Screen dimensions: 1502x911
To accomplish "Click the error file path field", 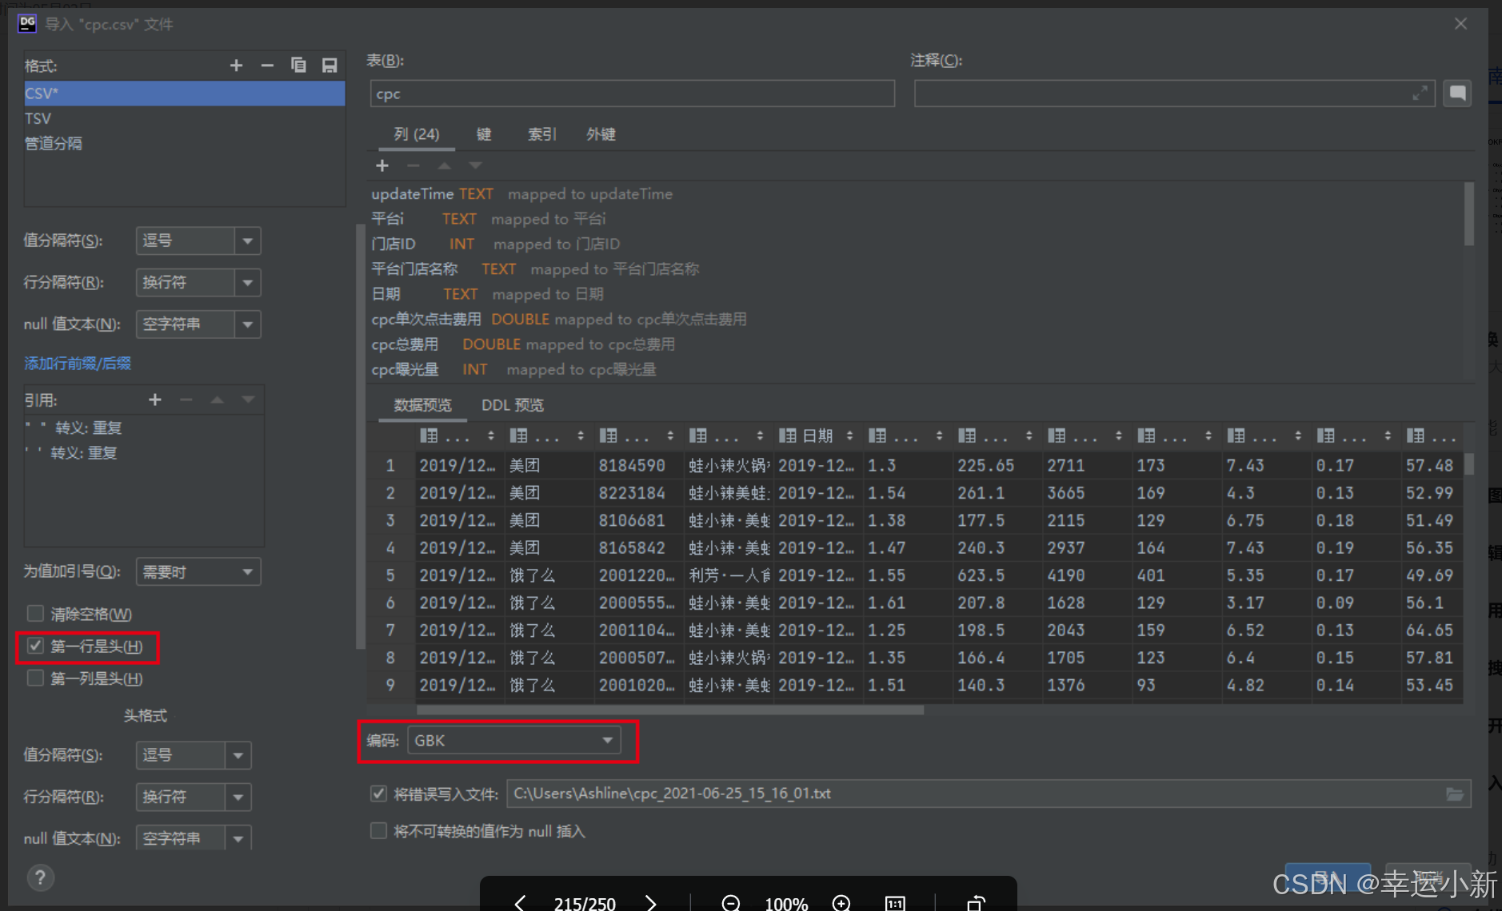I will click(x=989, y=794).
